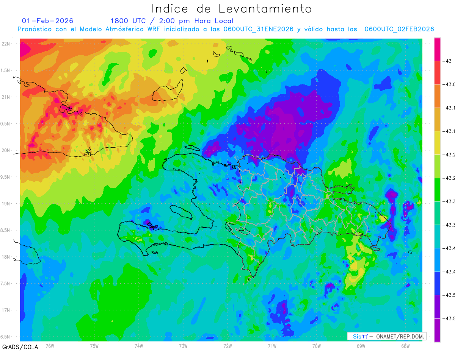Click the '76W' longitude label
The image size is (455, 351).
click(50, 346)
